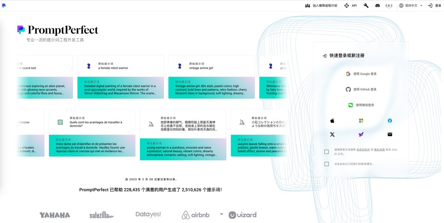Expand the 简体中文 language dropdown
This screenshot has width=444, height=223.
tap(410, 6)
